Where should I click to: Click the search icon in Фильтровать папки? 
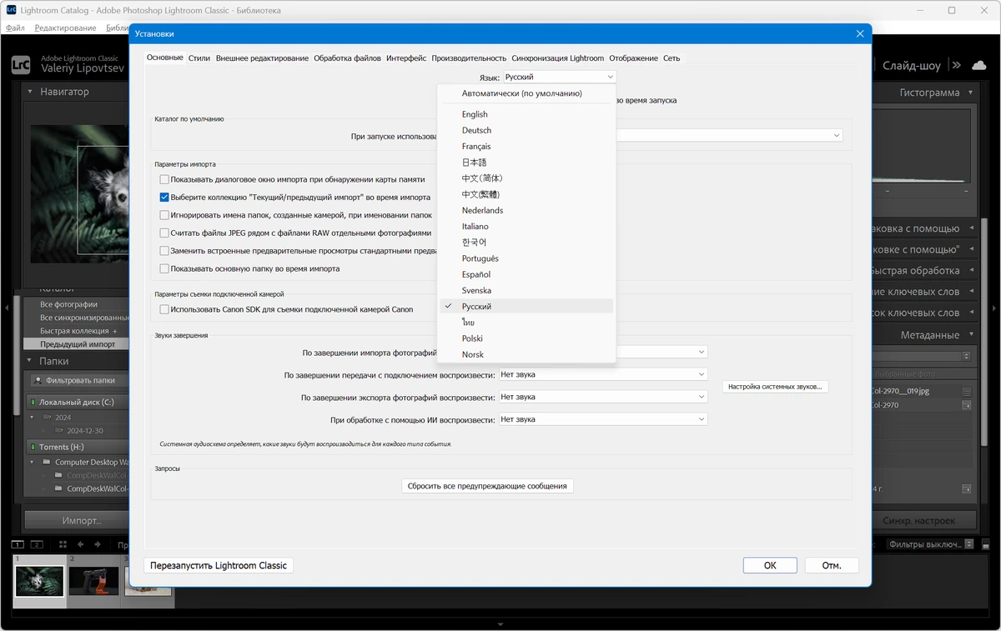(x=38, y=380)
